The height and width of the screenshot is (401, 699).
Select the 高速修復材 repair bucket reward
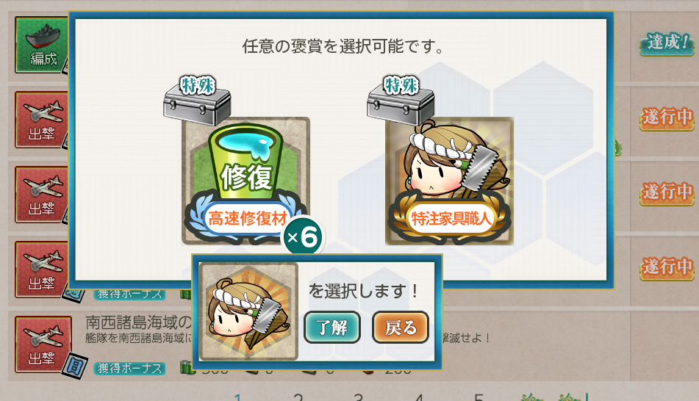coord(245,181)
